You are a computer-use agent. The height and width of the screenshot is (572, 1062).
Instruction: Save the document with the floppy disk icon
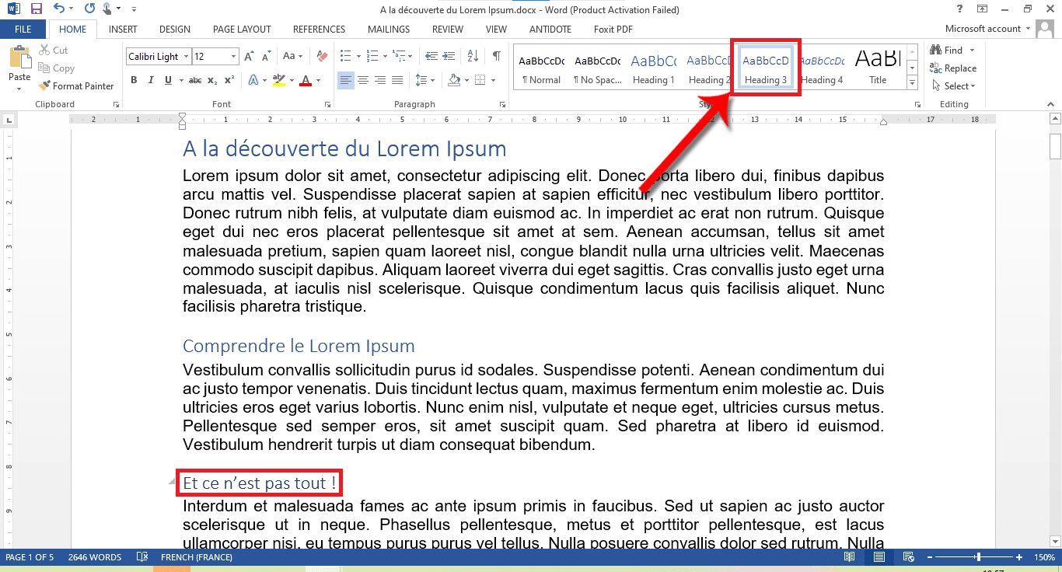(36, 9)
